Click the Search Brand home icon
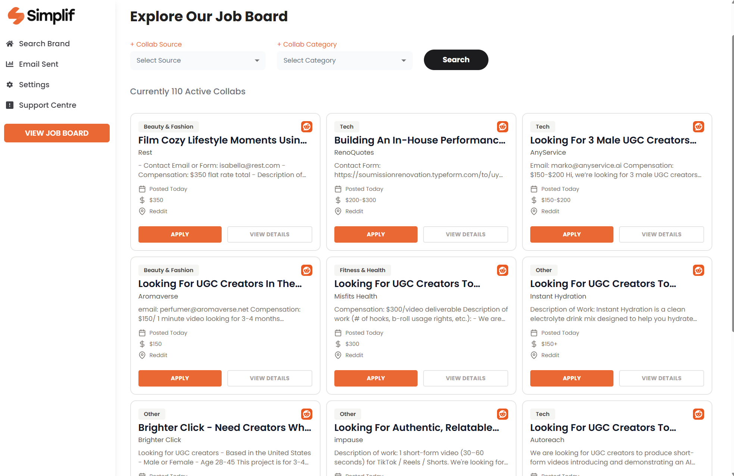This screenshot has height=476, width=734. click(x=10, y=44)
